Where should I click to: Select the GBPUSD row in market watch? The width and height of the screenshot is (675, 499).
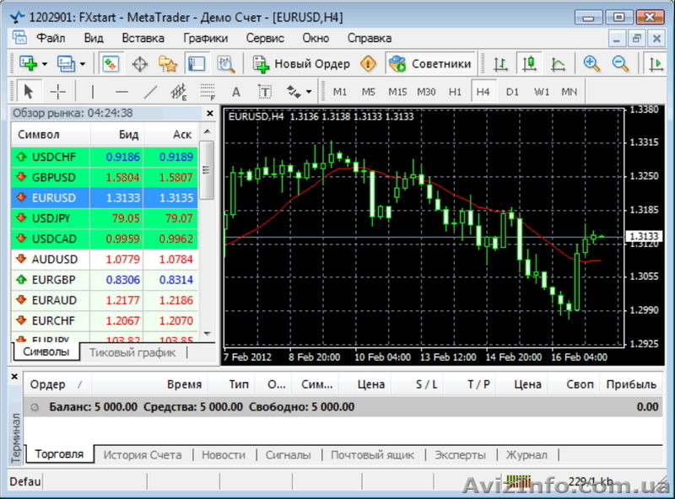point(53,178)
